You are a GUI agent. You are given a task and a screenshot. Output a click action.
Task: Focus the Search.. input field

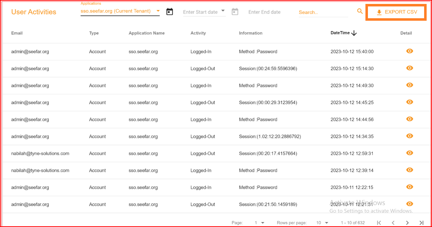[x=323, y=12]
